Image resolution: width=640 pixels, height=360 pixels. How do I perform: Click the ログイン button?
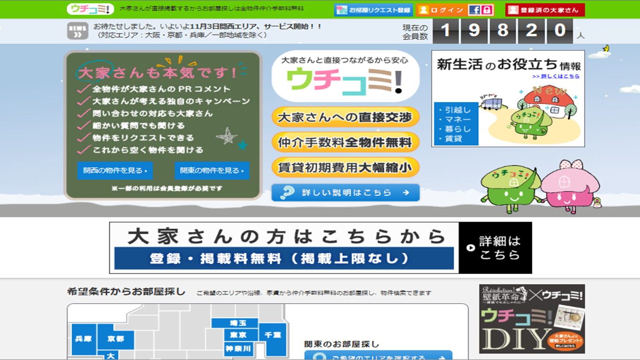(441, 10)
